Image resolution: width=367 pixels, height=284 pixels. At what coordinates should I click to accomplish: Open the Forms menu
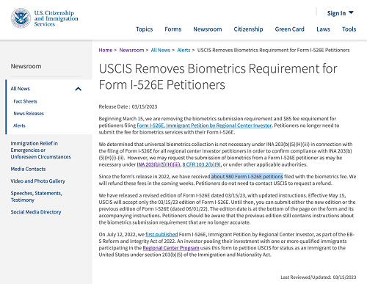[x=173, y=29]
